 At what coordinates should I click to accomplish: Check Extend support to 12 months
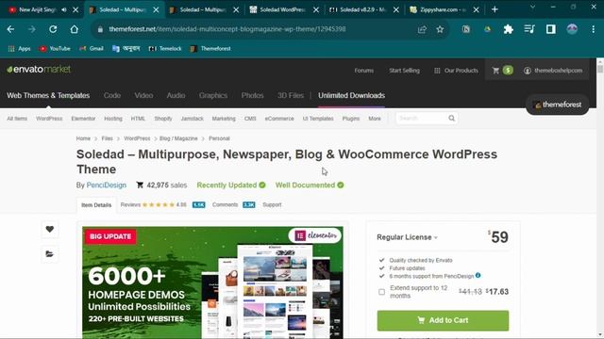point(381,292)
